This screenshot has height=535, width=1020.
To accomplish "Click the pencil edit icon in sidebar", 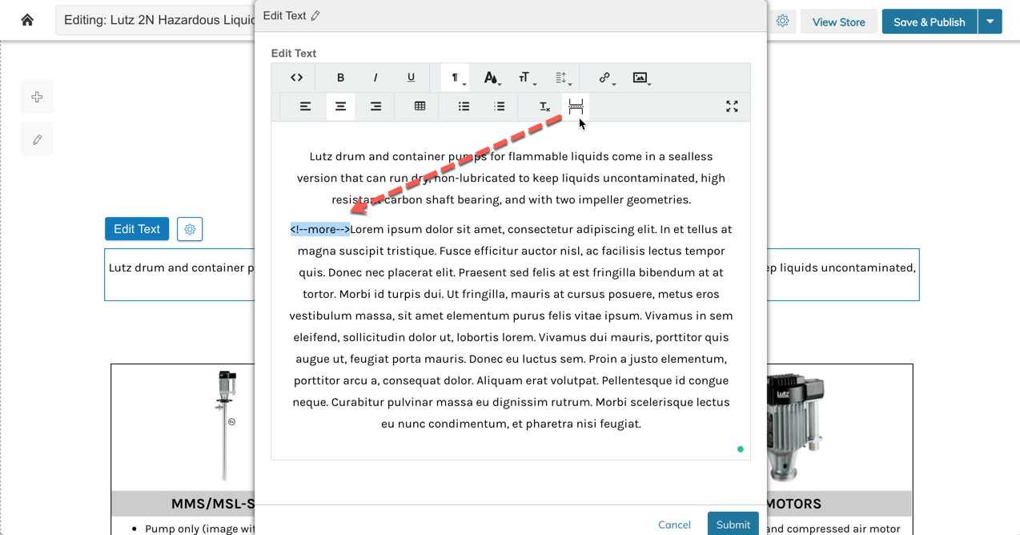I will coord(37,139).
